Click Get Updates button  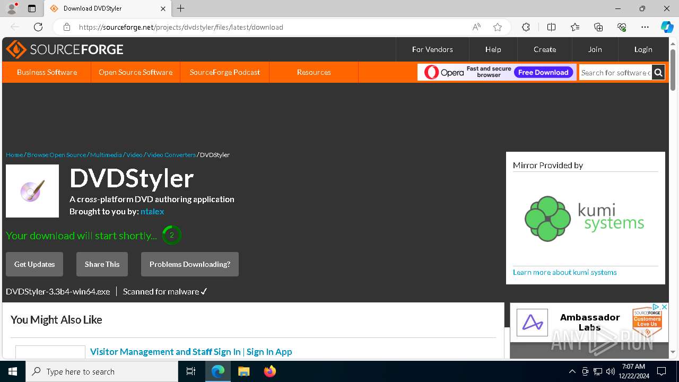(34, 264)
